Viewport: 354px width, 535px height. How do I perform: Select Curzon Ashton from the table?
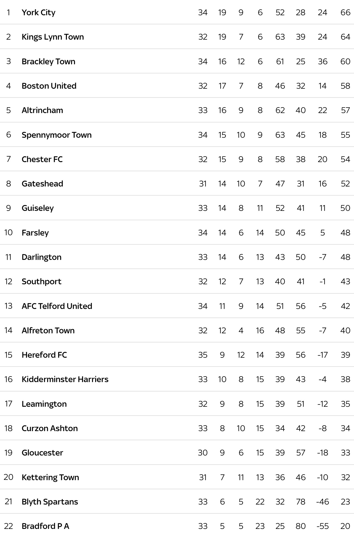point(50,428)
